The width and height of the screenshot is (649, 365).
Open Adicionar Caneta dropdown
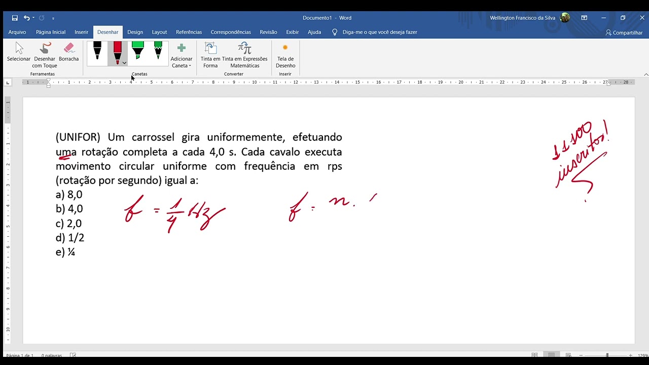(182, 56)
